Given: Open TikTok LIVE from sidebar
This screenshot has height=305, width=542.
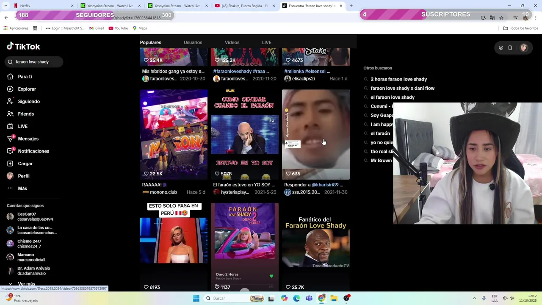Looking at the screenshot, I should 17,126.
